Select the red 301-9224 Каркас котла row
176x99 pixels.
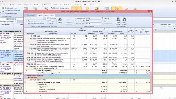(87, 80)
